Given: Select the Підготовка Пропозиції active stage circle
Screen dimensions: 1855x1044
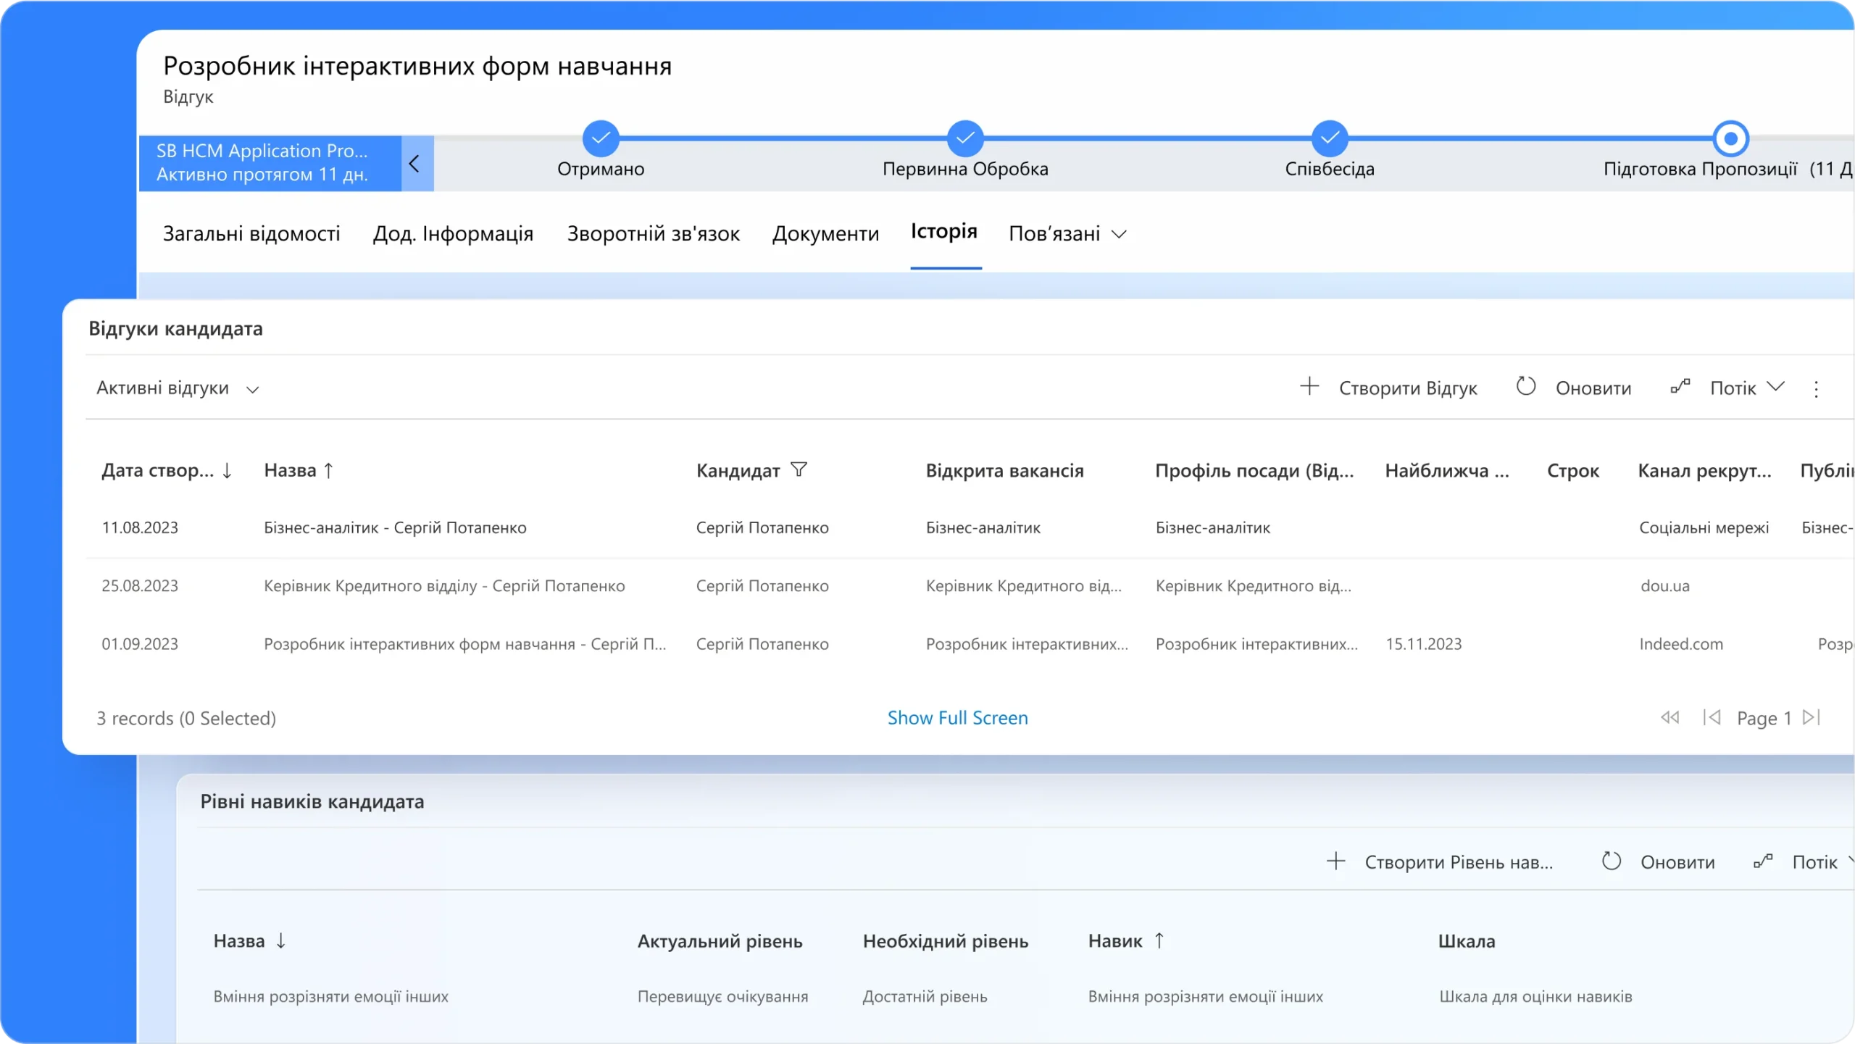Looking at the screenshot, I should (1730, 138).
